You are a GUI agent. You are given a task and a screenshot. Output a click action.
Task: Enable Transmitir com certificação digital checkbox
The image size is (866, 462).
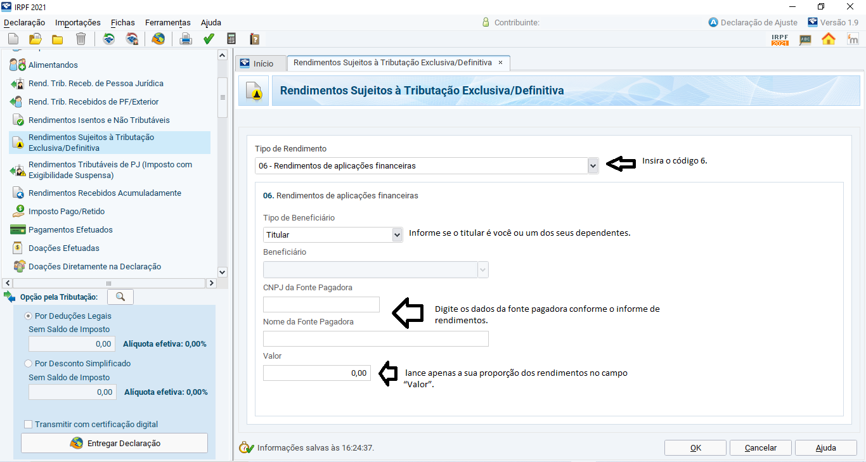(28, 424)
